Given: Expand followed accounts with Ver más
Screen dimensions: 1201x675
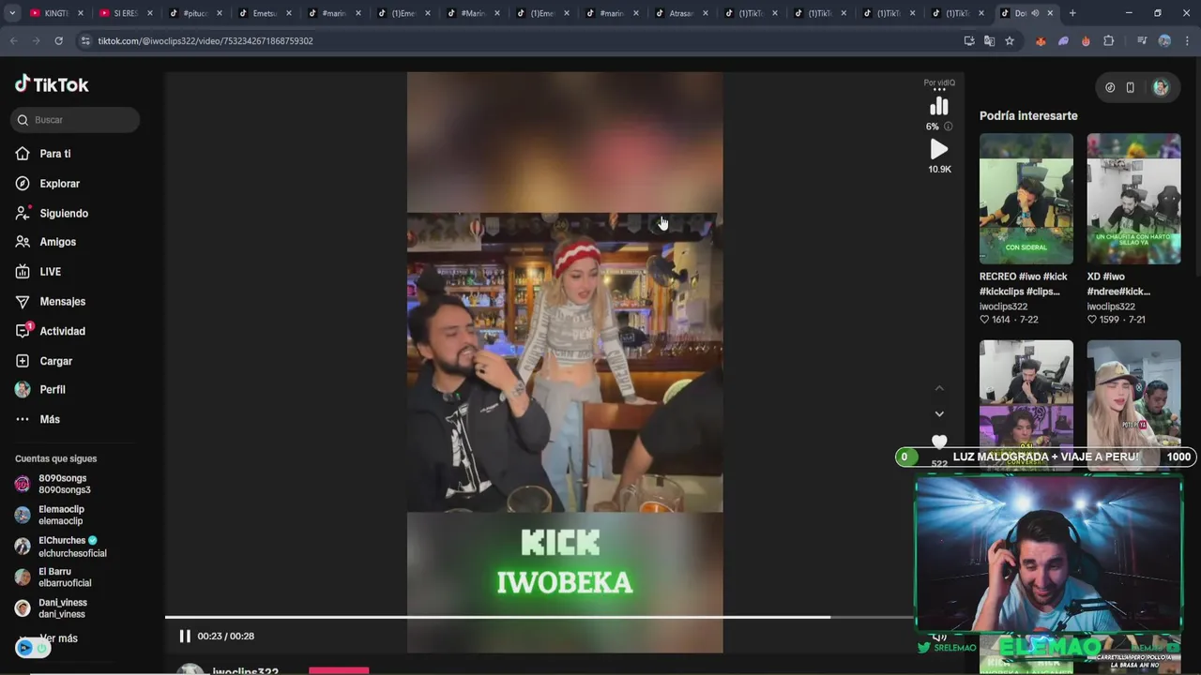Looking at the screenshot, I should [x=58, y=638].
